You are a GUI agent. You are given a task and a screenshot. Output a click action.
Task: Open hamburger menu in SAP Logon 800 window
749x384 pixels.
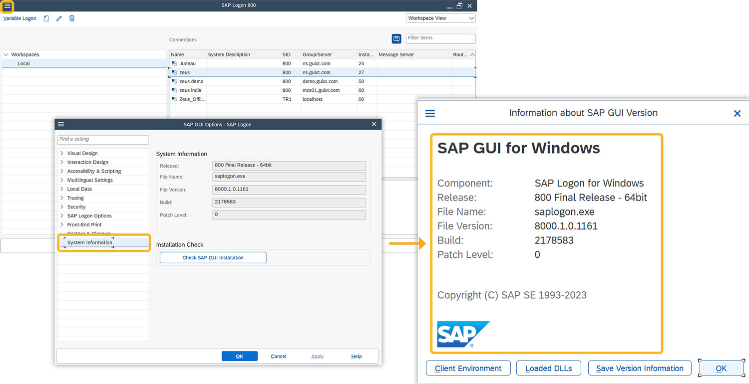7,6
